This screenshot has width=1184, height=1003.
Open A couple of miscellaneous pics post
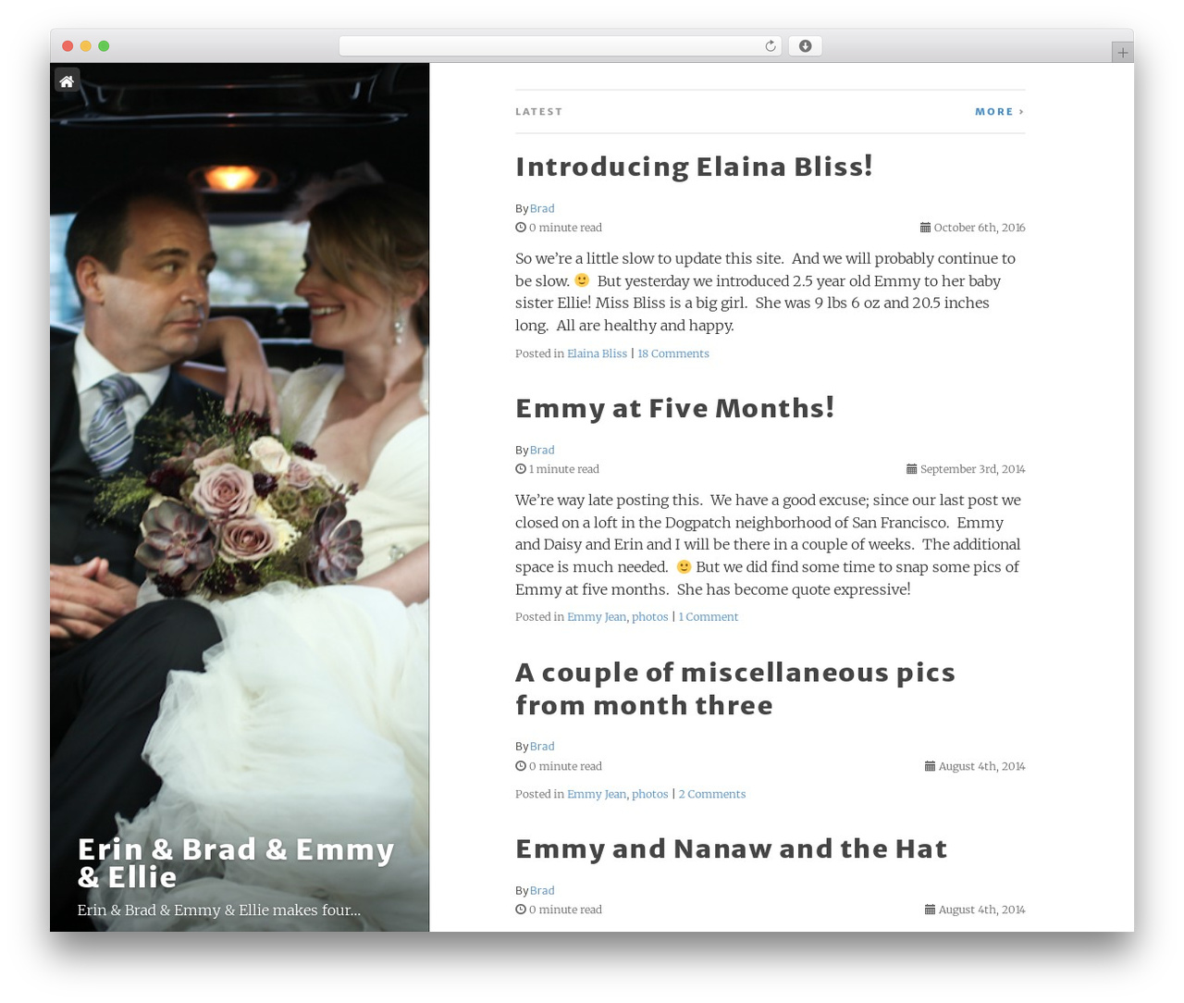click(735, 688)
